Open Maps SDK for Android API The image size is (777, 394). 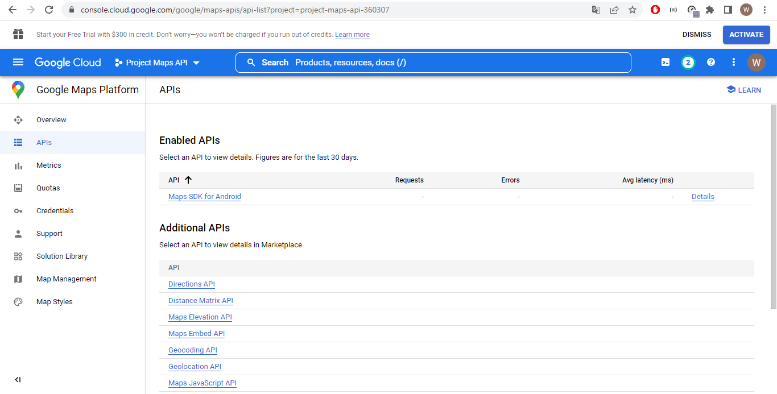(x=205, y=197)
